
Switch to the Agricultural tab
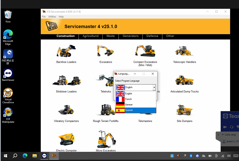click(91, 36)
